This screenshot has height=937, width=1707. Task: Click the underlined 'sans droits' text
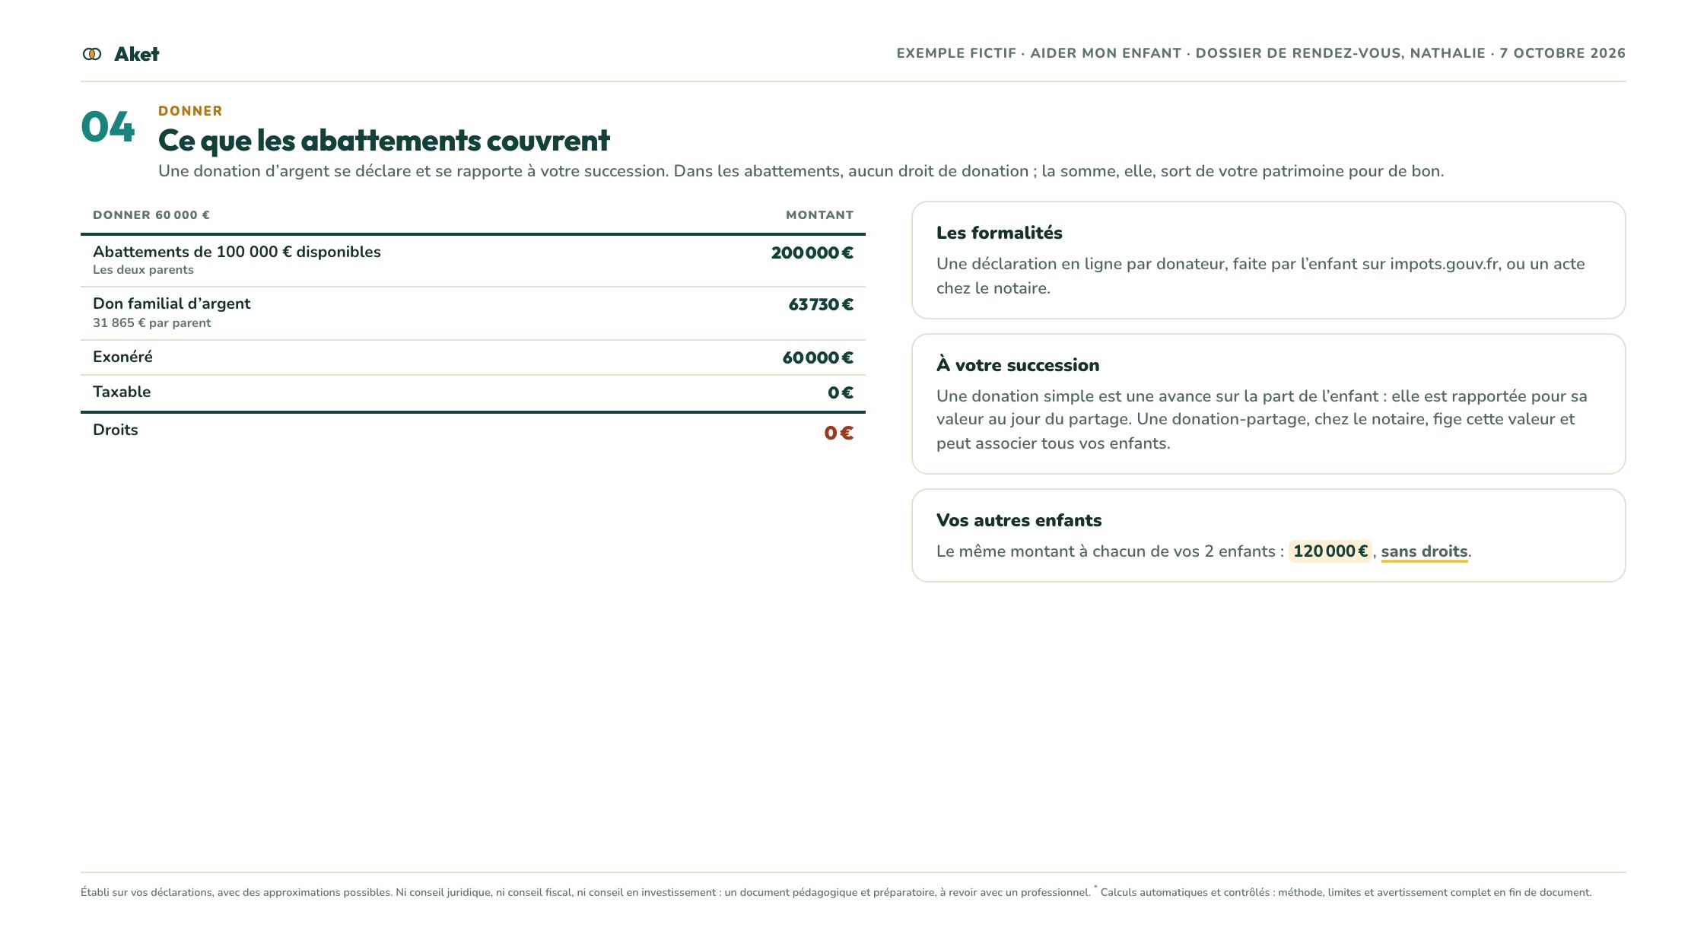point(1424,552)
